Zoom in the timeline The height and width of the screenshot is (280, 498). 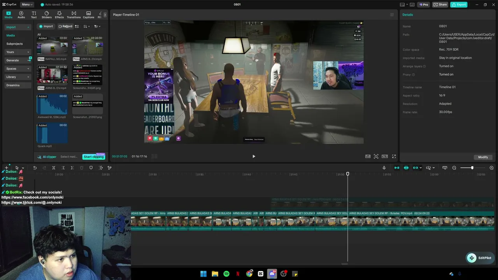click(491, 168)
